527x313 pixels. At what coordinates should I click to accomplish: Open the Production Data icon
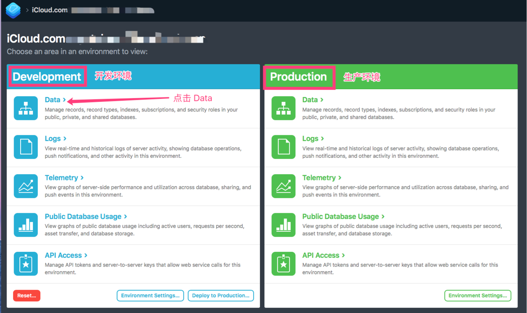[284, 108]
